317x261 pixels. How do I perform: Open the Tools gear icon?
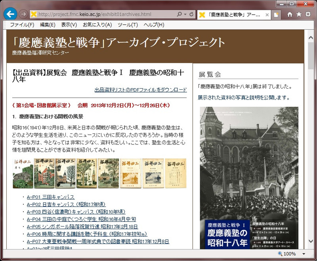point(308,14)
